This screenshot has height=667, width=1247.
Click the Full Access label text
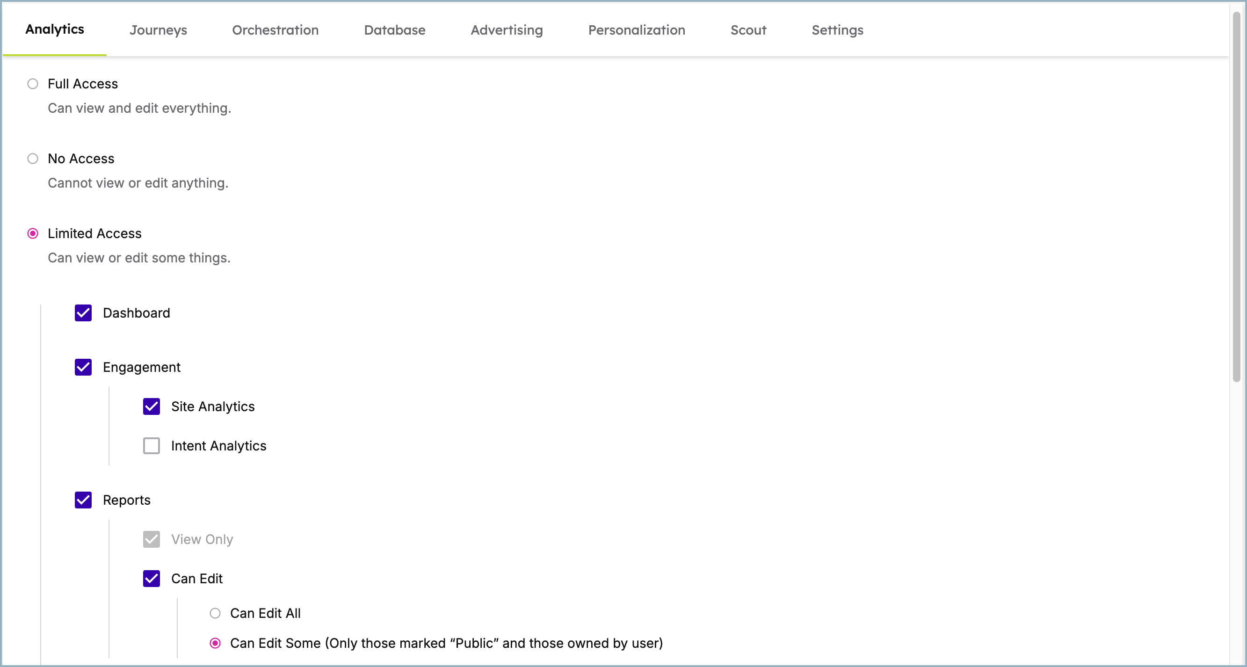click(83, 84)
